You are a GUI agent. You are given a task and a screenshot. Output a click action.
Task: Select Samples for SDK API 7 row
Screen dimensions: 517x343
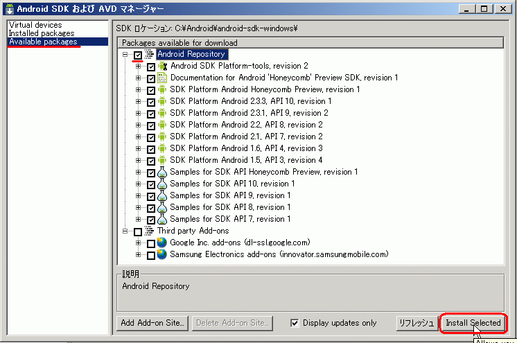click(x=230, y=219)
